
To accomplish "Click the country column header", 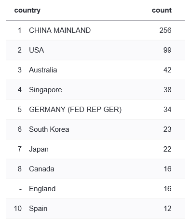I will pos(27,10).
